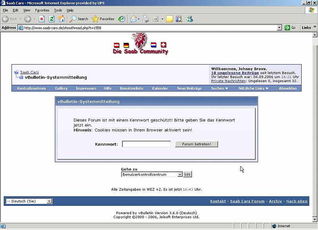
Task: Click the green Go arrow button
Action: 287,28
